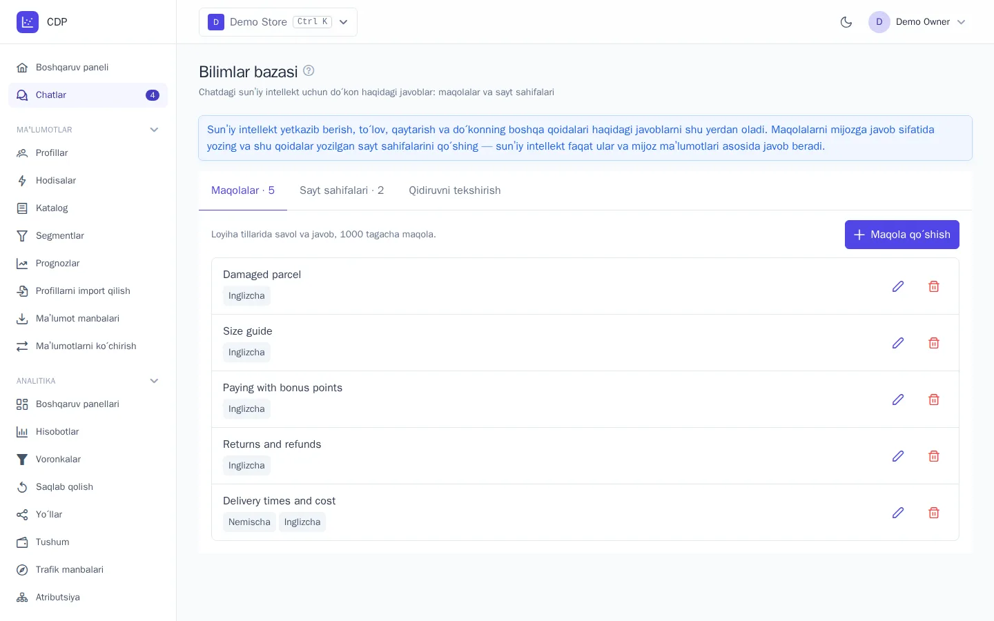Screen dimensions: 994x621
Task: Open Ma'lumot manbalari
Action: click(88, 319)
